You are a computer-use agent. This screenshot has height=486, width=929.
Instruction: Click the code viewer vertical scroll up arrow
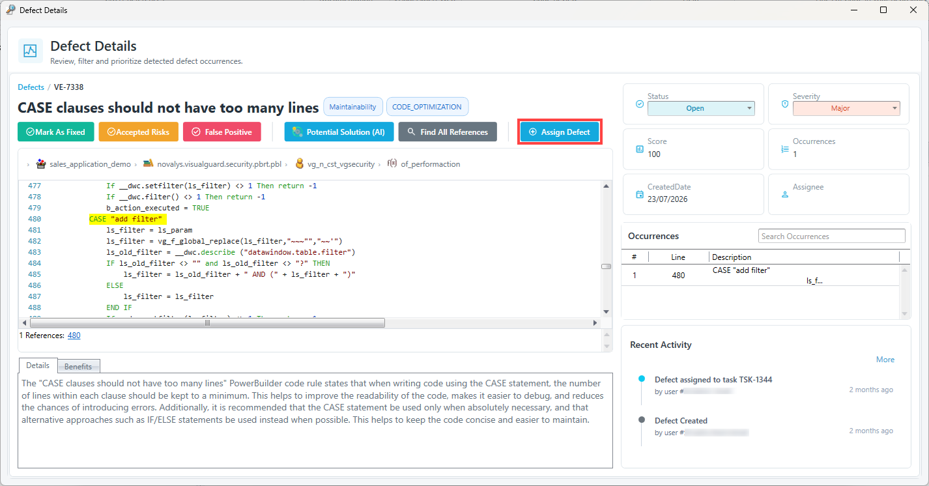(x=606, y=186)
